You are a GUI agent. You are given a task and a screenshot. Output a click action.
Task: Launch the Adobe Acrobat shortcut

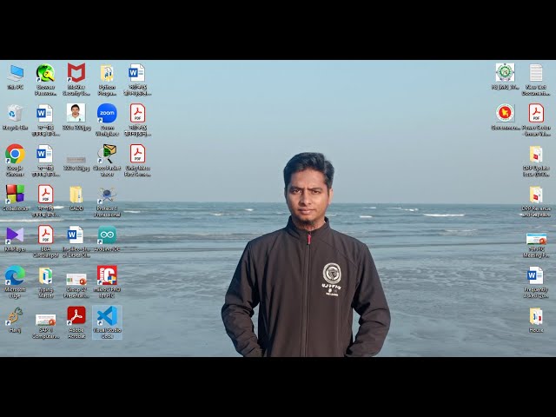click(x=76, y=316)
